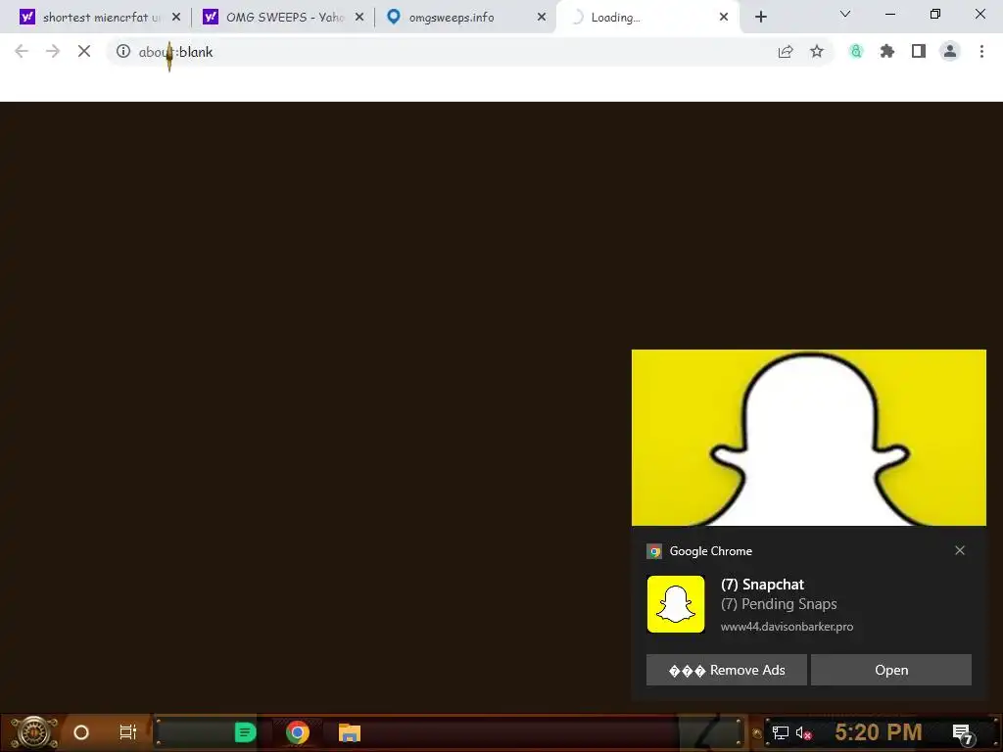The image size is (1003, 752).
Task: Toggle the side panel
Action: [x=919, y=51]
